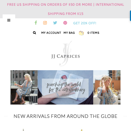This screenshot has width=131, height=131.
Task: Open MY BAG link
Action: tap(69, 33)
